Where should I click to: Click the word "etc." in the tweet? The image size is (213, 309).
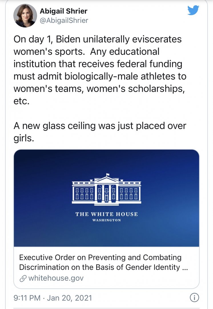click(22, 102)
